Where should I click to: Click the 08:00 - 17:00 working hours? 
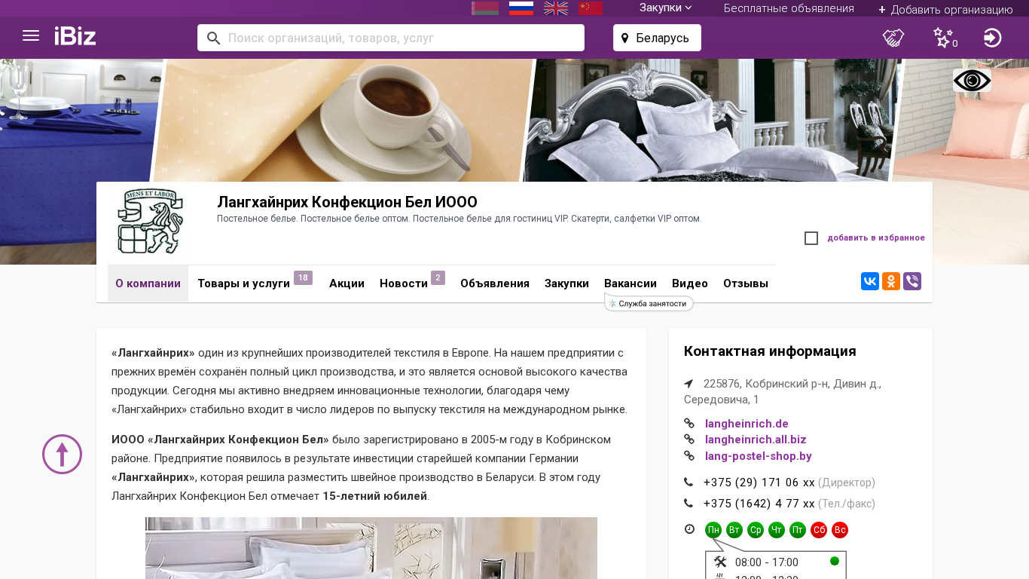pyautogui.click(x=767, y=562)
